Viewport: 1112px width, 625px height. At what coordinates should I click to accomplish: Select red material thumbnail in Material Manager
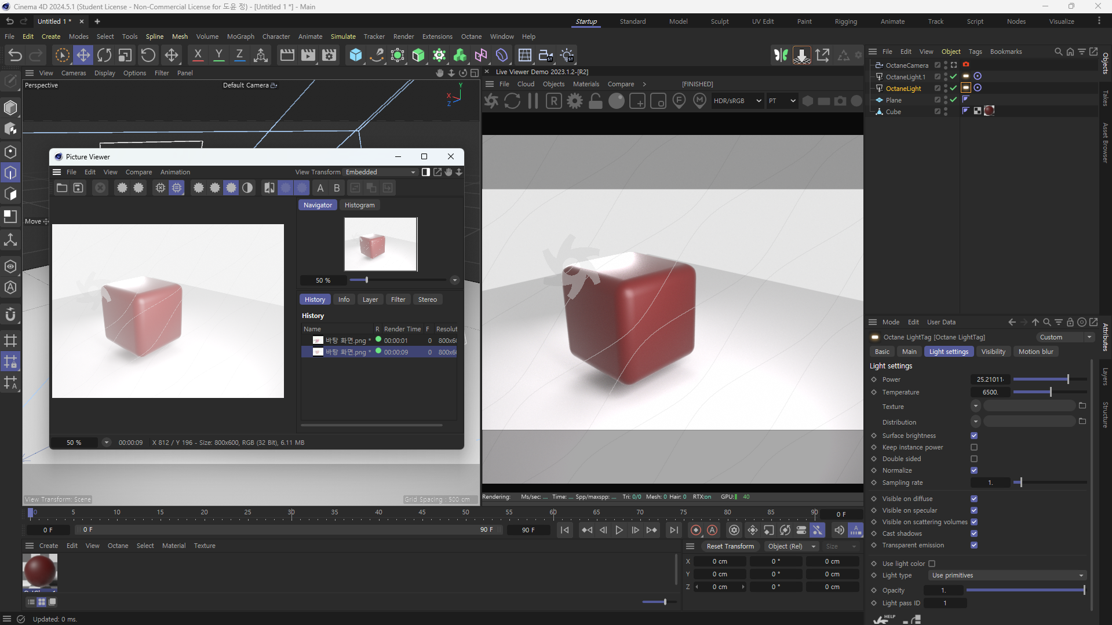coord(39,572)
